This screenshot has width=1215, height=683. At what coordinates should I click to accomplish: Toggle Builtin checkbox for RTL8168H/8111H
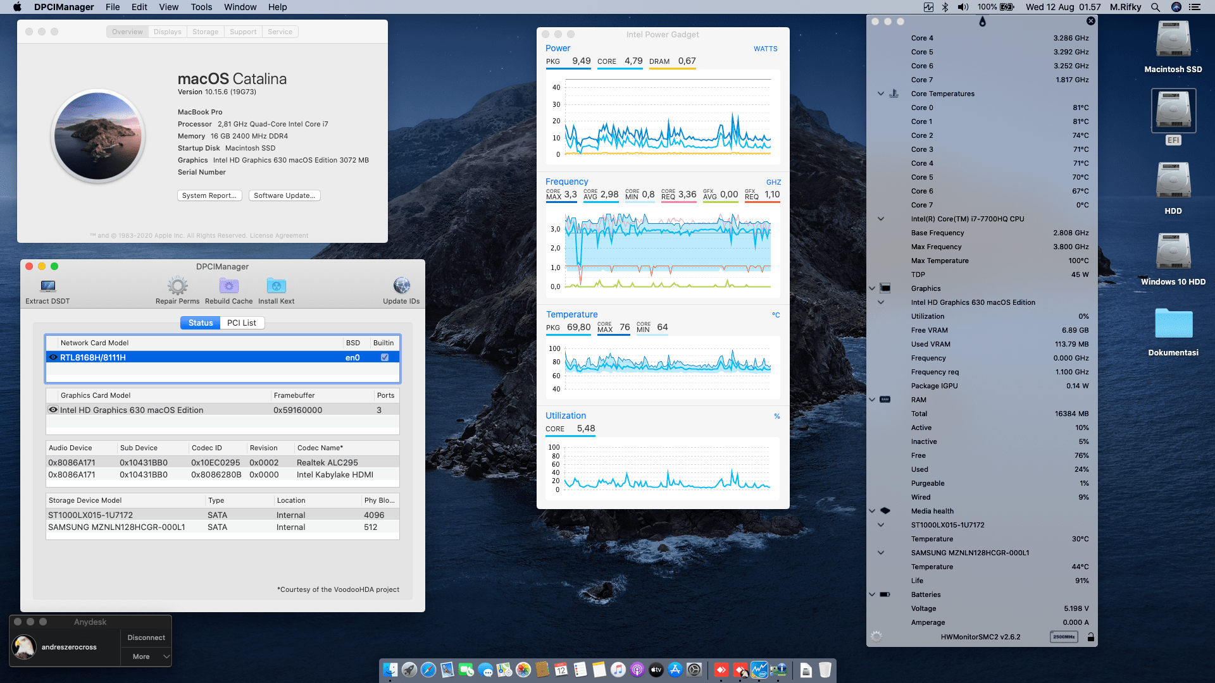pyautogui.click(x=385, y=357)
